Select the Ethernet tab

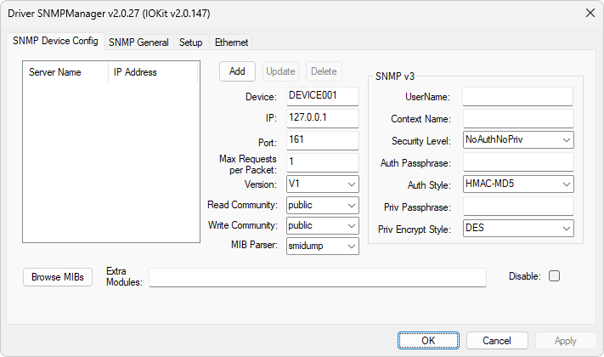click(x=231, y=42)
